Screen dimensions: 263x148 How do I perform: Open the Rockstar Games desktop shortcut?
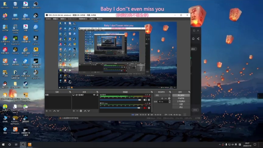(x=36, y=52)
